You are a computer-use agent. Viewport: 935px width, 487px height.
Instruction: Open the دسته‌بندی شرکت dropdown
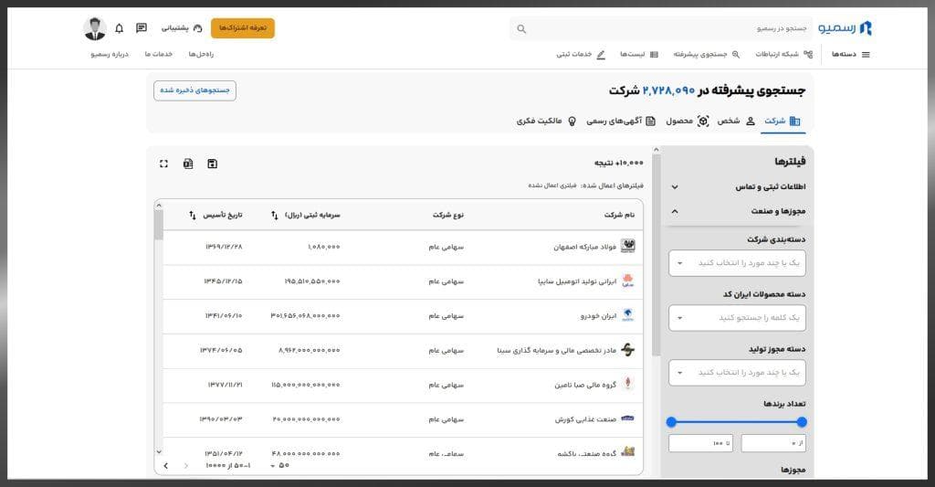(737, 263)
